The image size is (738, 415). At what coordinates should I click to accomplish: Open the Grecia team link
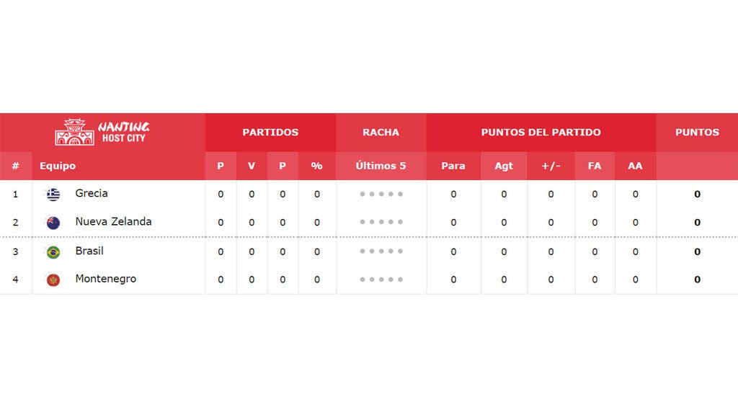point(92,193)
